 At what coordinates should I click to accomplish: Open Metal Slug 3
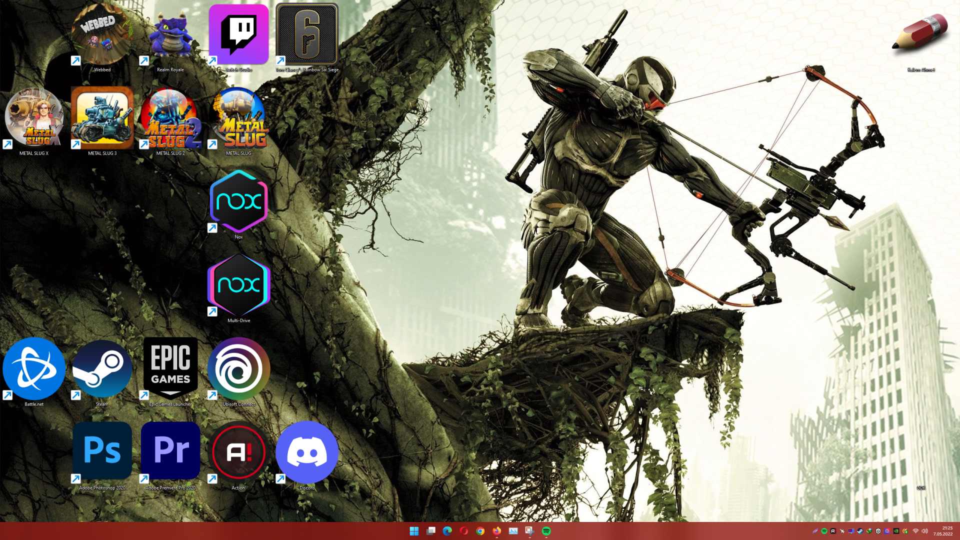(101, 119)
